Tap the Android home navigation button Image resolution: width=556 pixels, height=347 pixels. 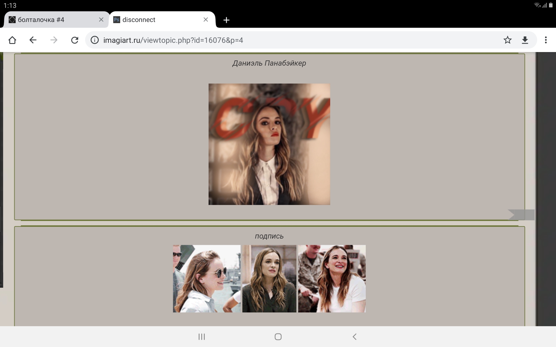click(x=278, y=336)
